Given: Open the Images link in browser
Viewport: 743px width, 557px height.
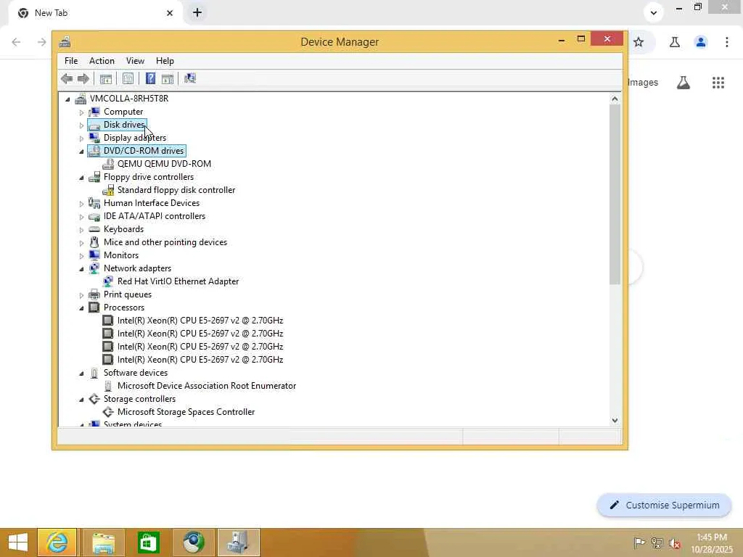Looking at the screenshot, I should pos(643,83).
